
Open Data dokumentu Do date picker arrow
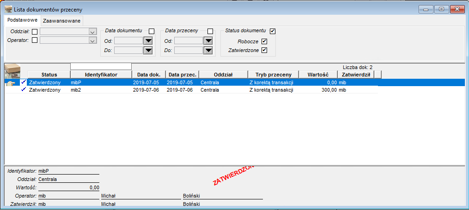click(x=148, y=51)
